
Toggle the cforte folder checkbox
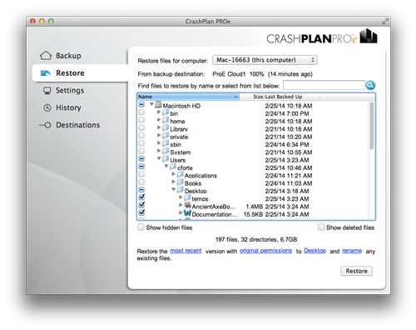(141, 167)
